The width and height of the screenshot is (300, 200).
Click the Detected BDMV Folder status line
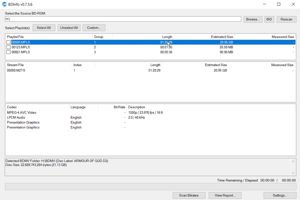(57, 161)
